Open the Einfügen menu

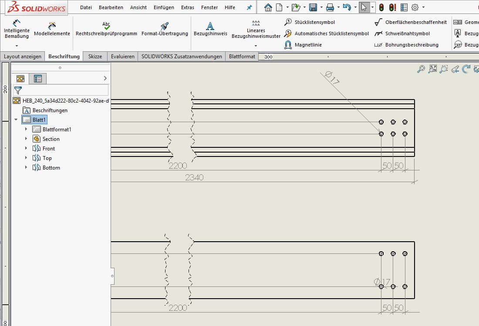coord(164,7)
